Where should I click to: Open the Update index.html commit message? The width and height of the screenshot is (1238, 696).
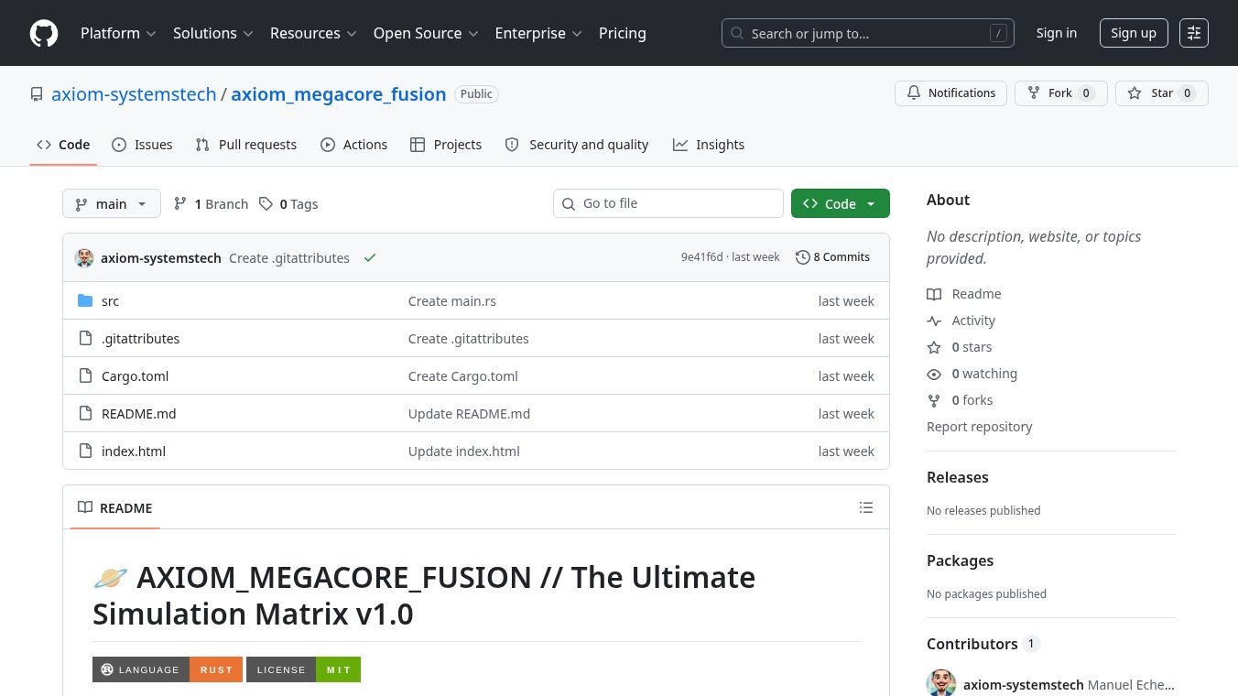[464, 451]
